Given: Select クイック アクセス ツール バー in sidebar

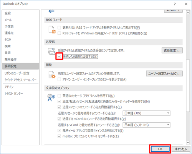Looking at the screenshot, I should [x=21, y=80].
